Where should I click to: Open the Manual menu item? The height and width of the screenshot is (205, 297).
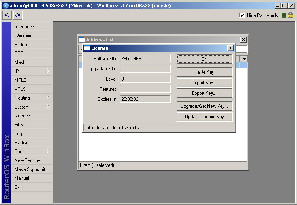pos(32,178)
